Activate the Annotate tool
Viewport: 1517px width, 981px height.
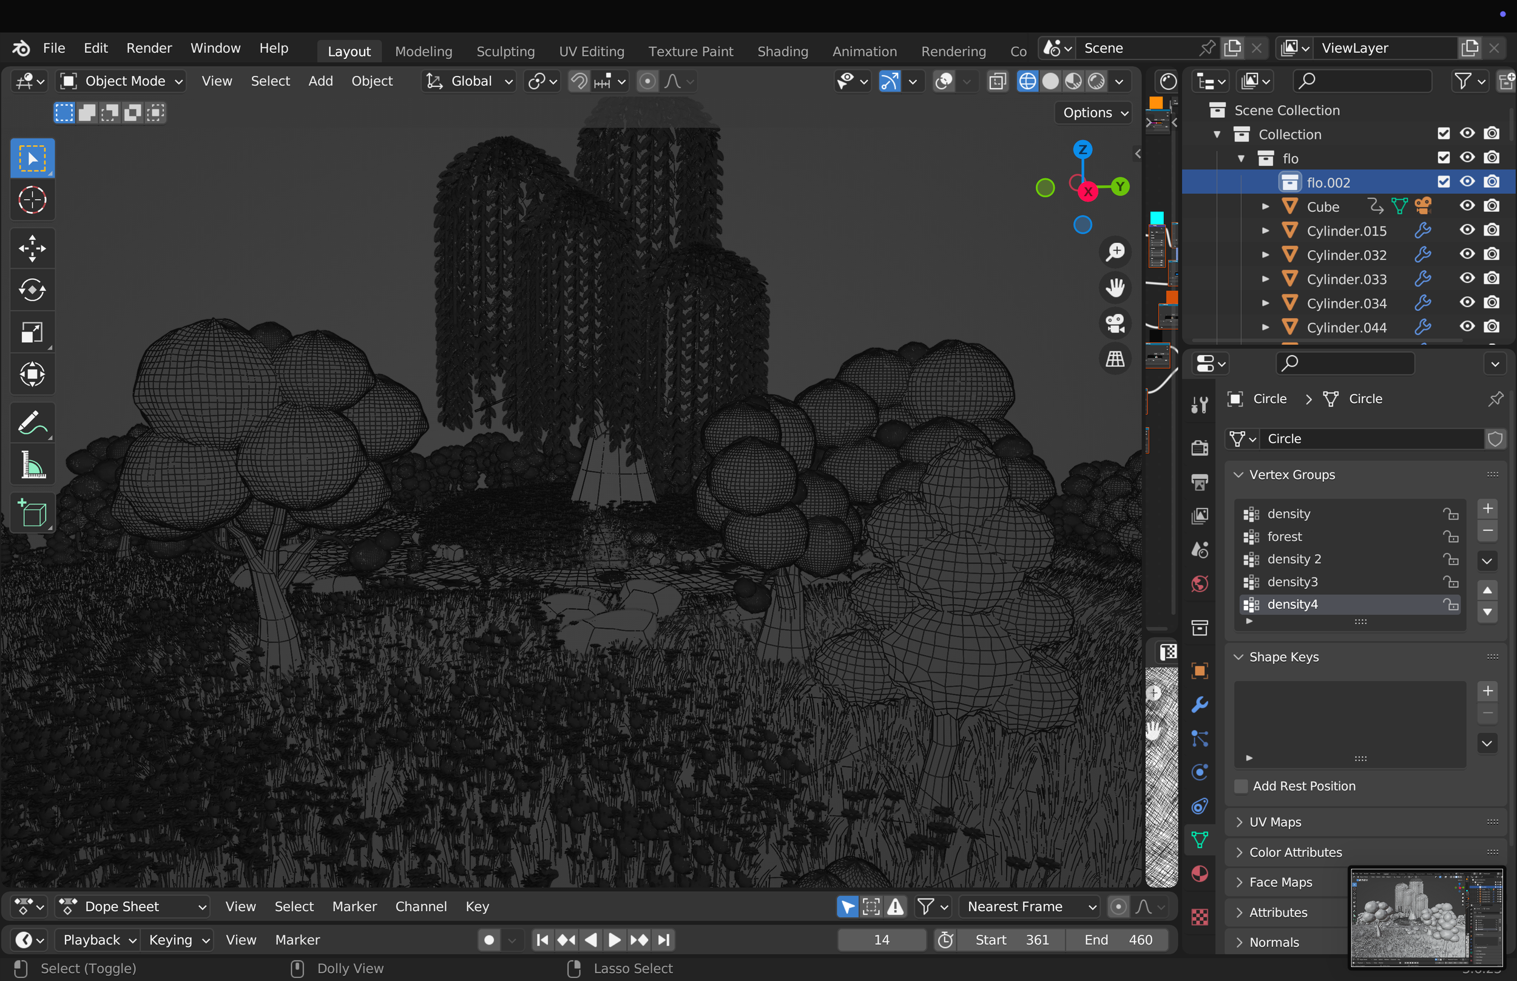pyautogui.click(x=32, y=423)
